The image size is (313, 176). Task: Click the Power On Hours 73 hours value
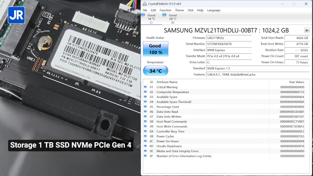297,62
